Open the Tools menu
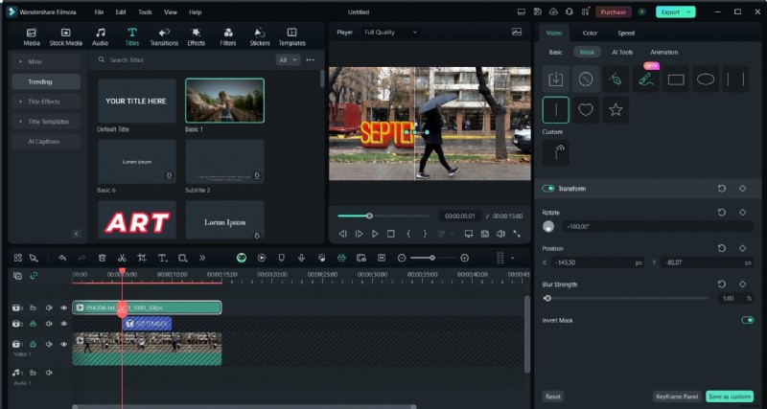The height and width of the screenshot is (409, 767). point(145,12)
